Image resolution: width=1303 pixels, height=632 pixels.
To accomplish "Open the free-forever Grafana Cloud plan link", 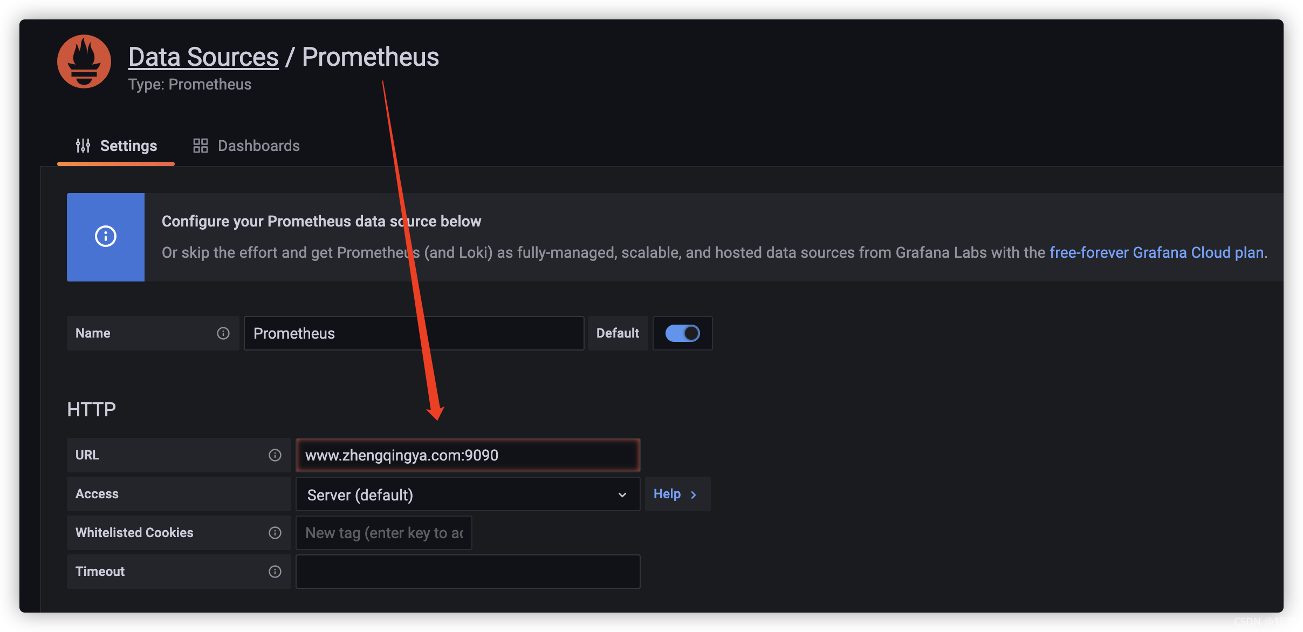I will point(1157,252).
